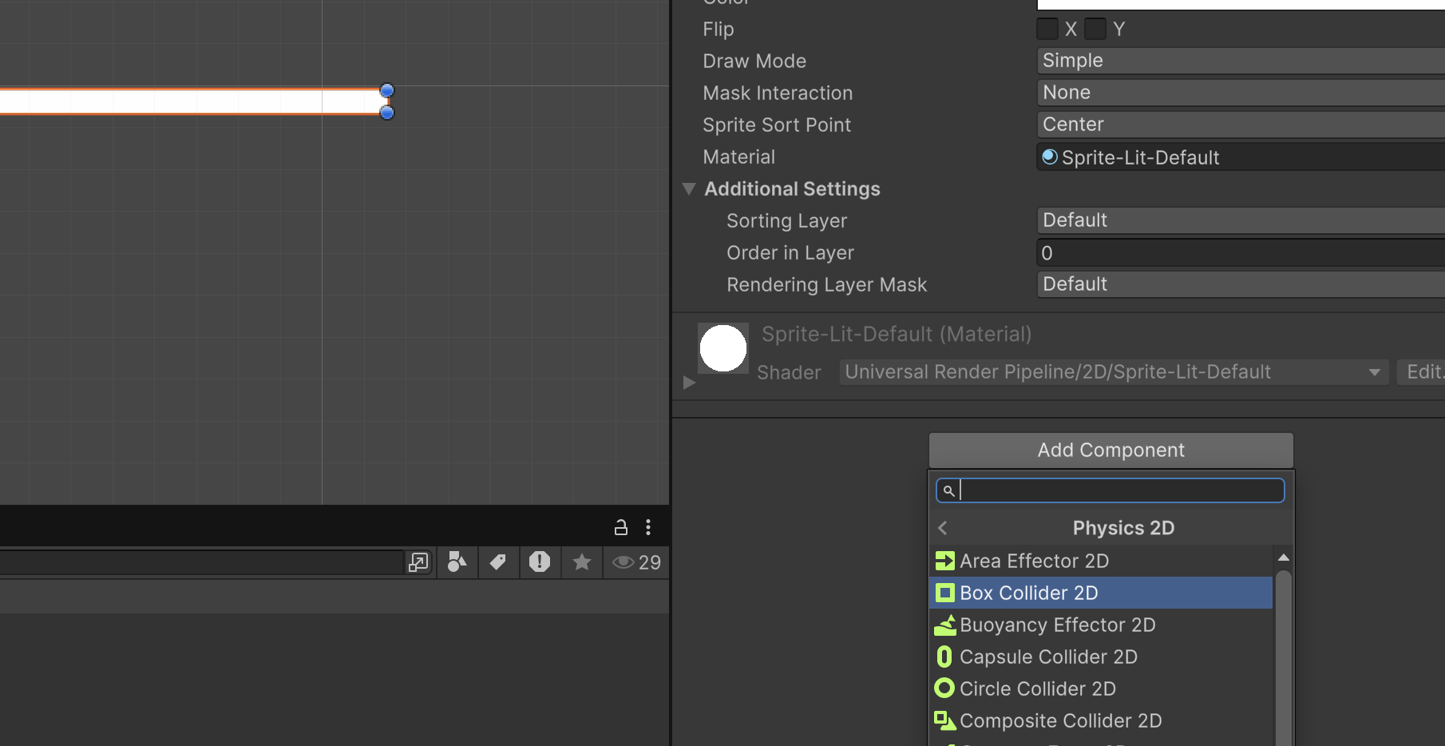The width and height of the screenshot is (1445, 746).
Task: Click the open-in-search-window icon
Action: 418,562
